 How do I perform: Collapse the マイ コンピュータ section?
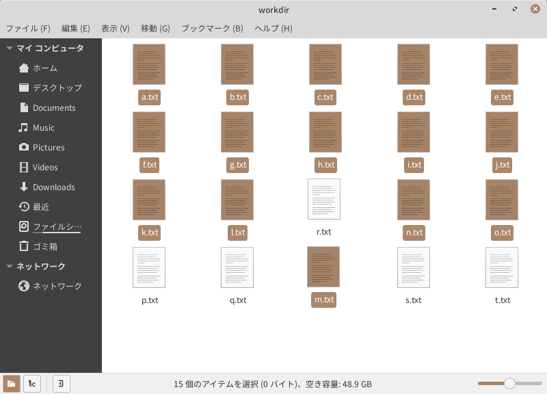[x=10, y=48]
